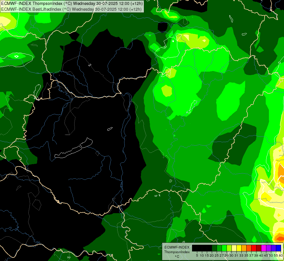The width and height of the screenshot is (284, 261).
Task: Click the indigo 50-55 legend swatch
Action: 274,248
